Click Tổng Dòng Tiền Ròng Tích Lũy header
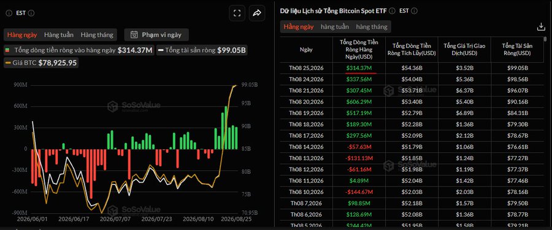 (412, 50)
